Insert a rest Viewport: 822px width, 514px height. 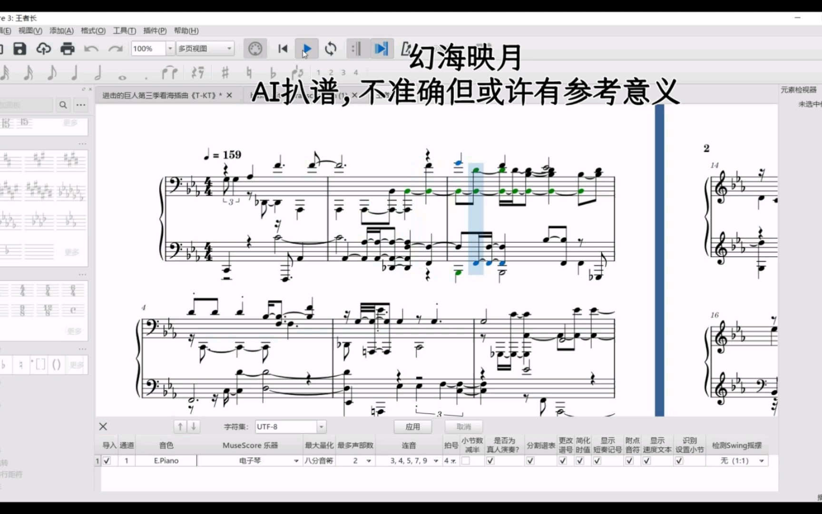click(x=198, y=73)
